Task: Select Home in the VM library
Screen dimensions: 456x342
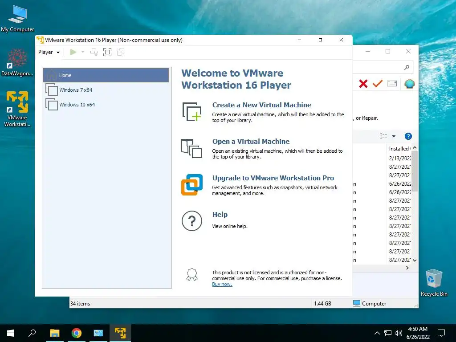Action: point(106,75)
